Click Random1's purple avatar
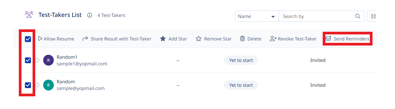Image resolution: width=395 pixels, height=109 pixels. (48, 60)
